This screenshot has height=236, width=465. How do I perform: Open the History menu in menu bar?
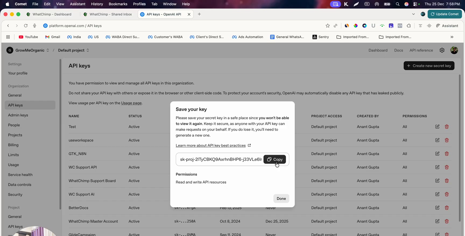click(x=97, y=4)
